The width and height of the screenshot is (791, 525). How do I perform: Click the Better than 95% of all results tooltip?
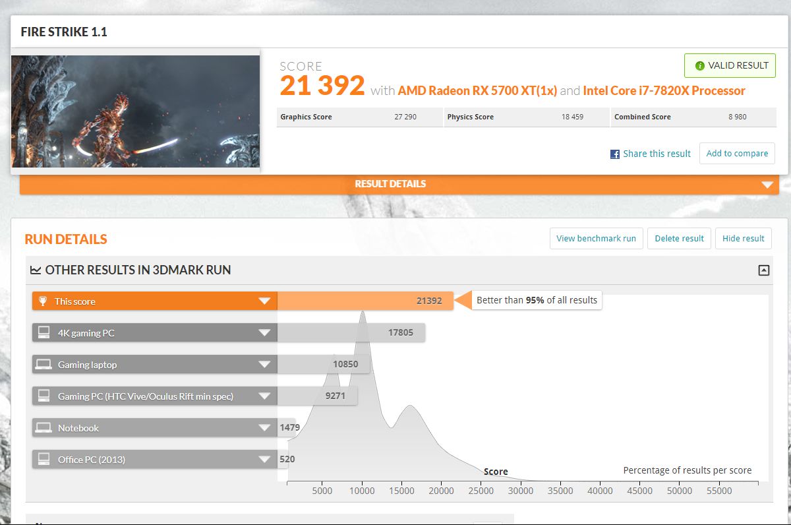click(x=537, y=300)
